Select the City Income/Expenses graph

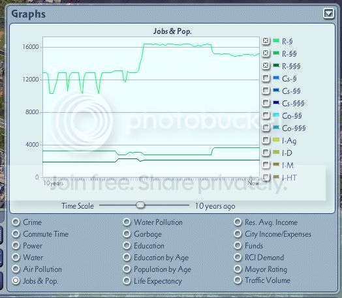coord(238,233)
